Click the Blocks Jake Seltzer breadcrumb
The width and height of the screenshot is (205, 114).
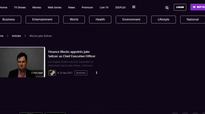(x=41, y=36)
